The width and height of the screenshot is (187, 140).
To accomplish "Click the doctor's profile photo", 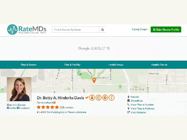I will (19, 89).
